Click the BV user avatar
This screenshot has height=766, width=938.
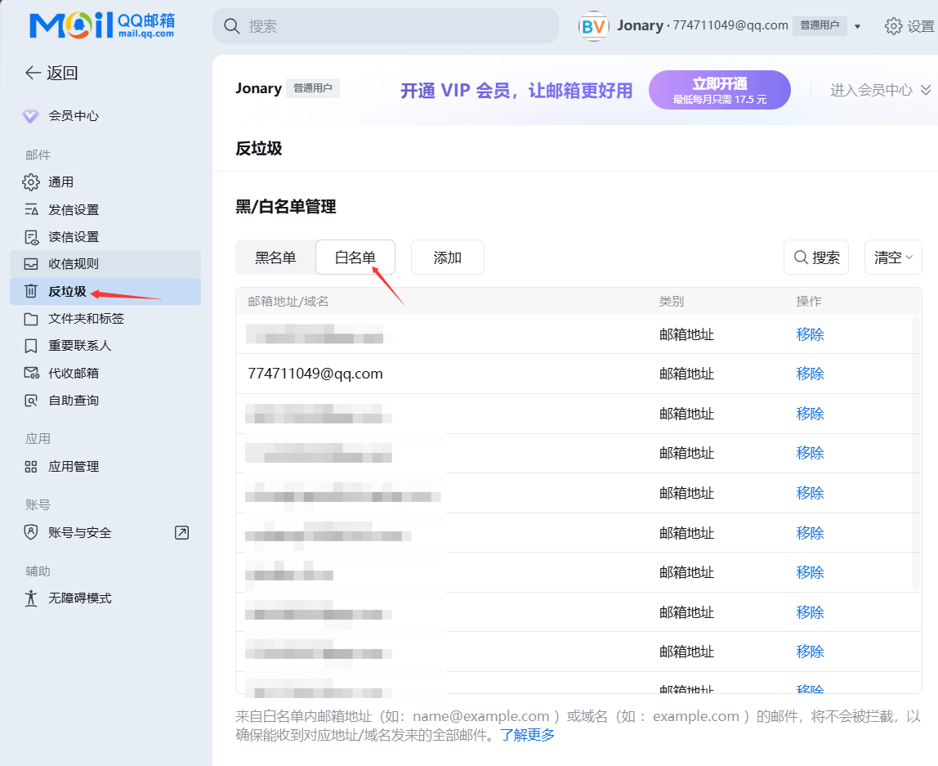click(593, 25)
